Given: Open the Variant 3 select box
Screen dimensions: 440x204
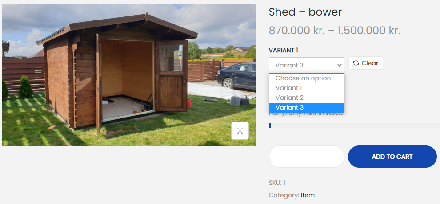Looking at the screenshot, I should (306, 65).
